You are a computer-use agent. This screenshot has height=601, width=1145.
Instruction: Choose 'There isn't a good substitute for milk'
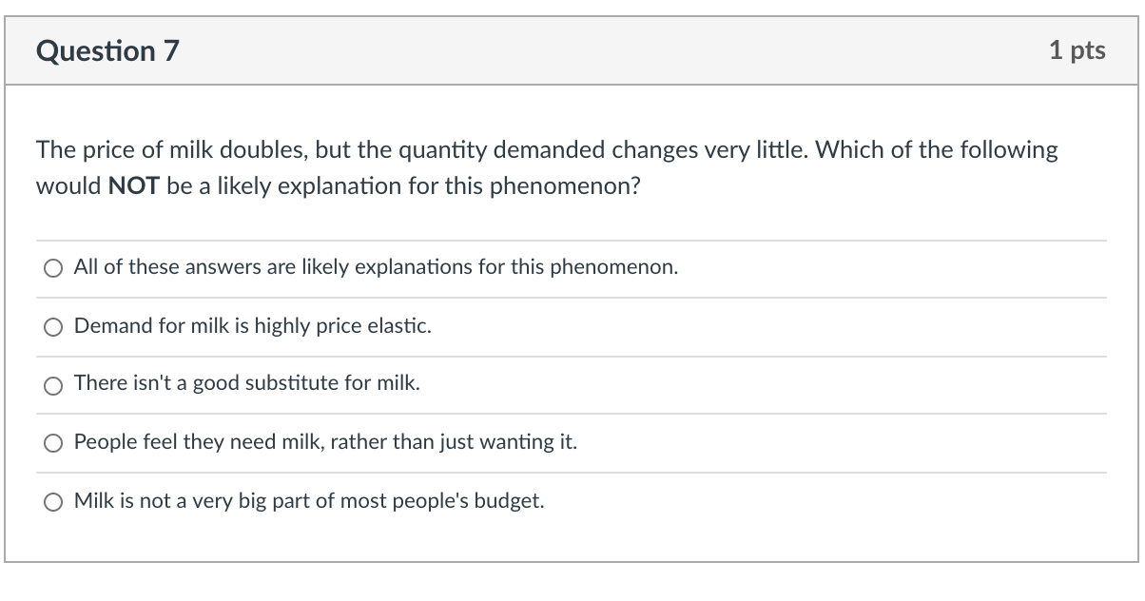coord(54,385)
